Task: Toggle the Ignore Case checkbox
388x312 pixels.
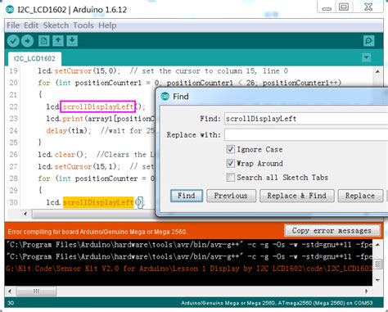Action: click(x=231, y=149)
